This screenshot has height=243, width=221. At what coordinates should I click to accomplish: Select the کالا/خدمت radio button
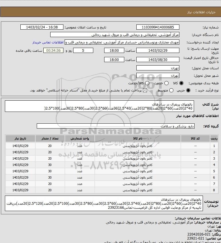tap(147, 83)
